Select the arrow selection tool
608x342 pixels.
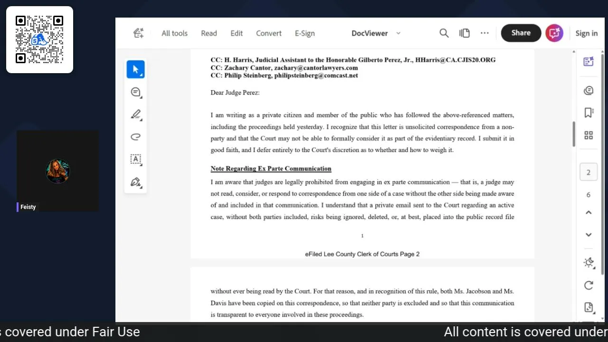[136, 69]
